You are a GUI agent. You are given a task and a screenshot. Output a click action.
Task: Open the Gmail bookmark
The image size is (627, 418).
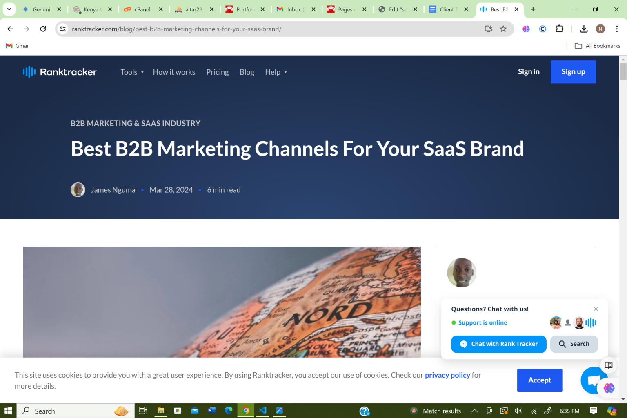tap(18, 46)
